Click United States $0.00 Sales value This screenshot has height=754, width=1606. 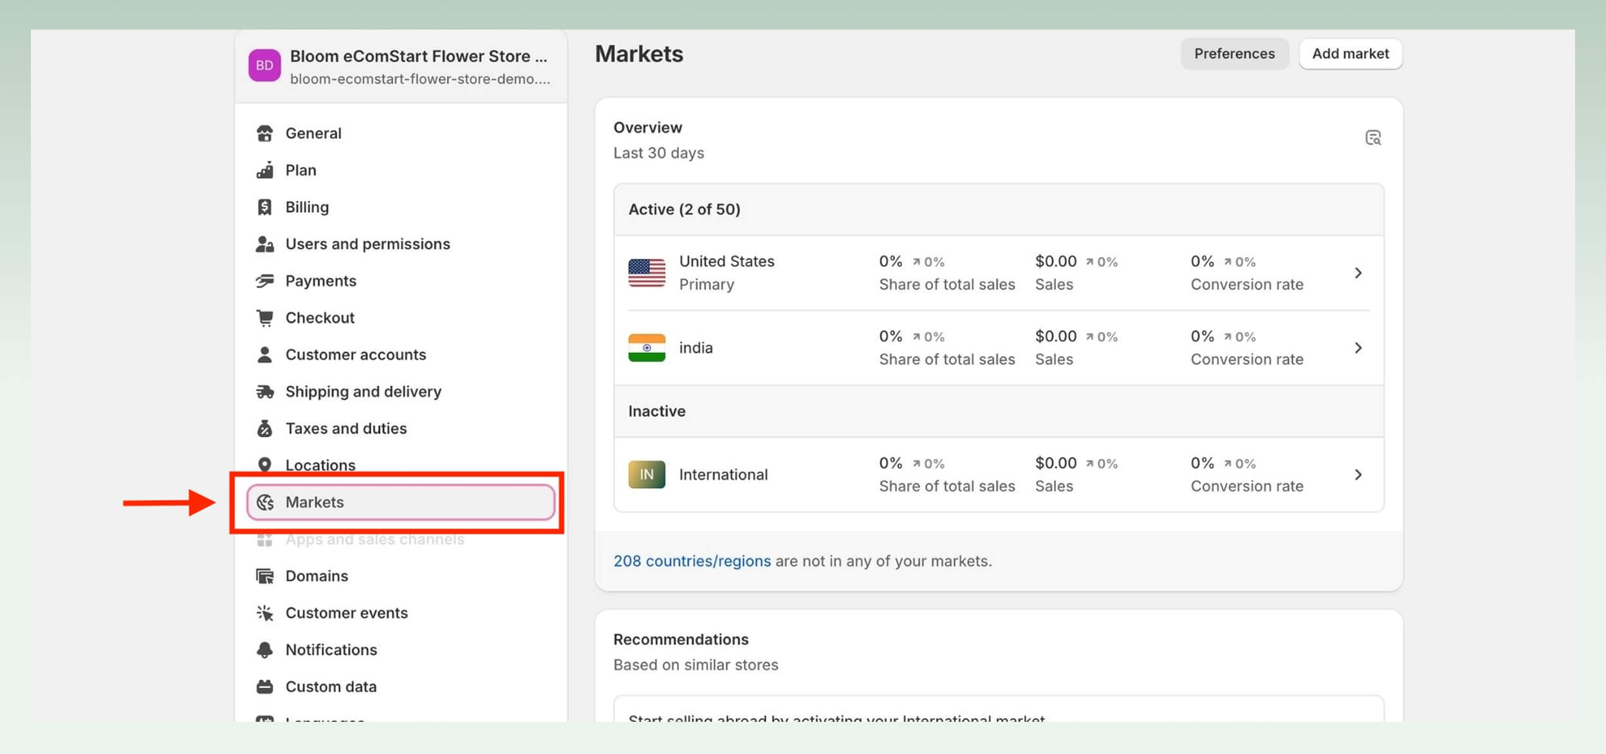point(1055,261)
